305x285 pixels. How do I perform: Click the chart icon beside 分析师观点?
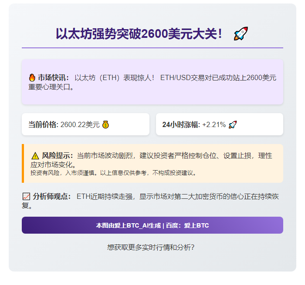tap(26, 196)
